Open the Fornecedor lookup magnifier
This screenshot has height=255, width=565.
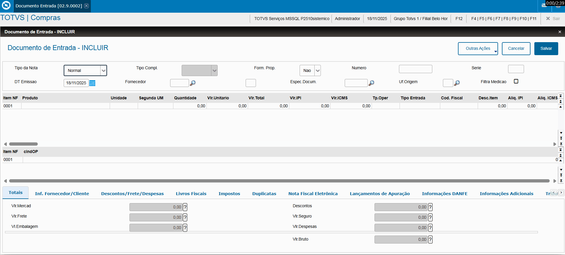click(193, 83)
